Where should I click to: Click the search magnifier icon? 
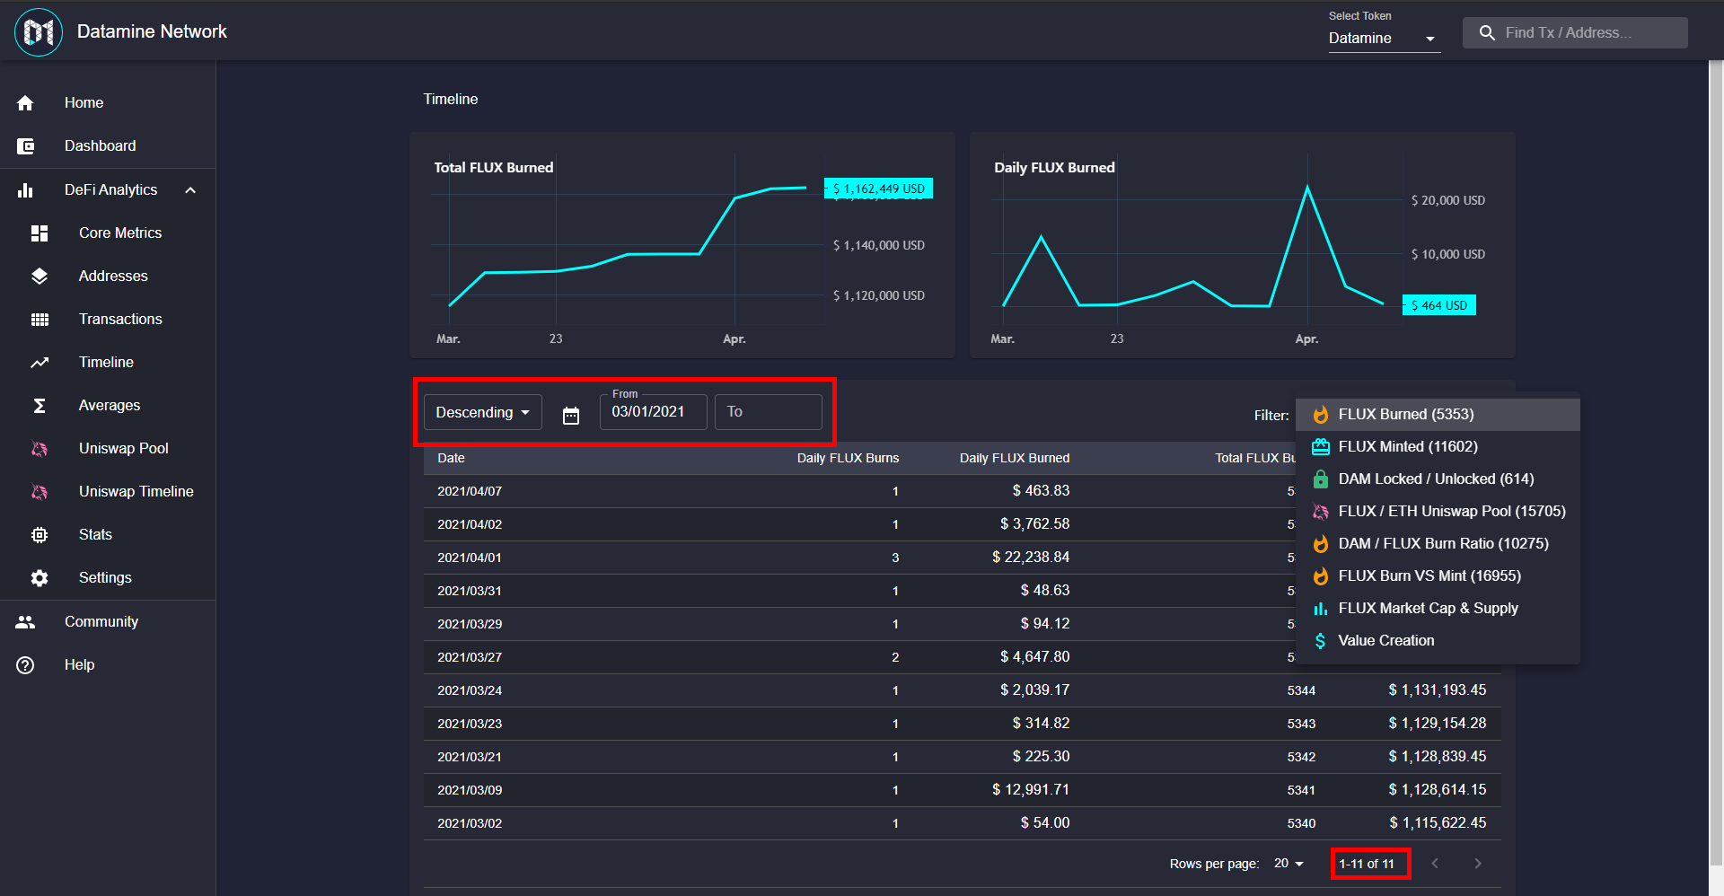(x=1487, y=33)
